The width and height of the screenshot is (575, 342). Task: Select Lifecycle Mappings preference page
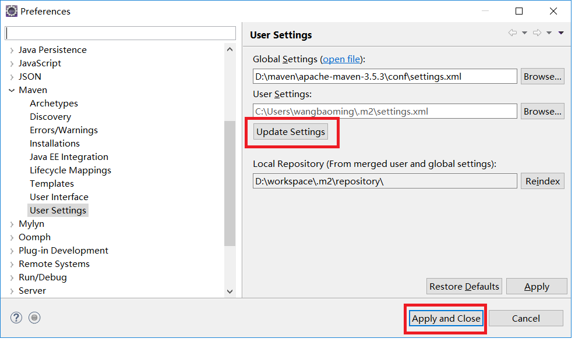(x=70, y=170)
